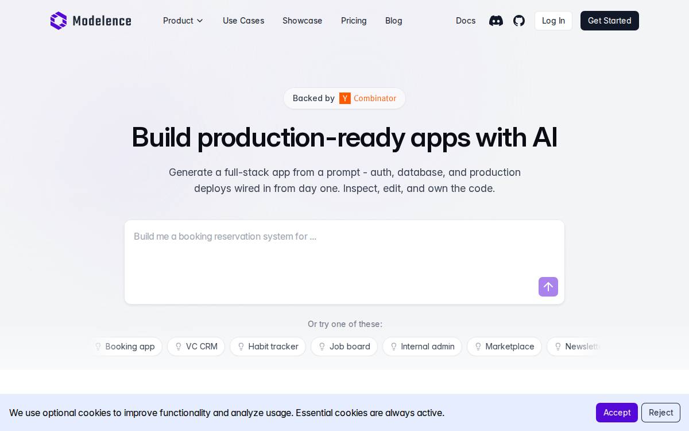Choose the Newsletter suggestion chip
This screenshot has height=431, width=689.
(574, 347)
